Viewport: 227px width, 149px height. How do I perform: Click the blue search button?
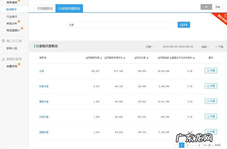(184, 25)
